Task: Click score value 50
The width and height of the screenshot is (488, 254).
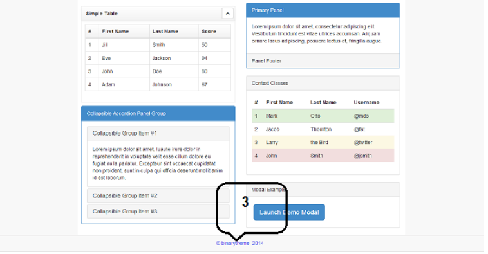Action: point(204,45)
